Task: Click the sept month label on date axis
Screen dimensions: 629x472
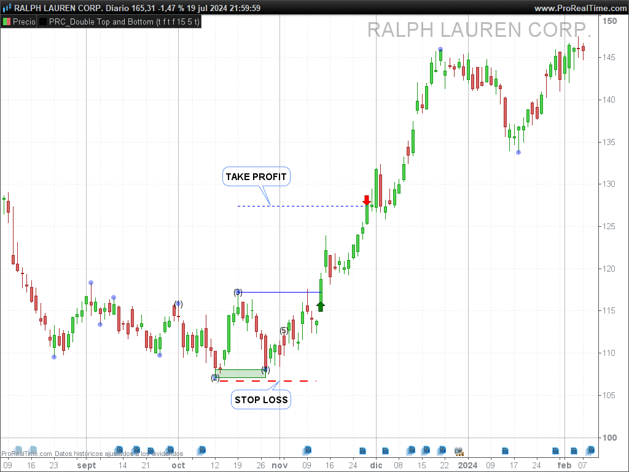Action: pyautogui.click(x=87, y=466)
